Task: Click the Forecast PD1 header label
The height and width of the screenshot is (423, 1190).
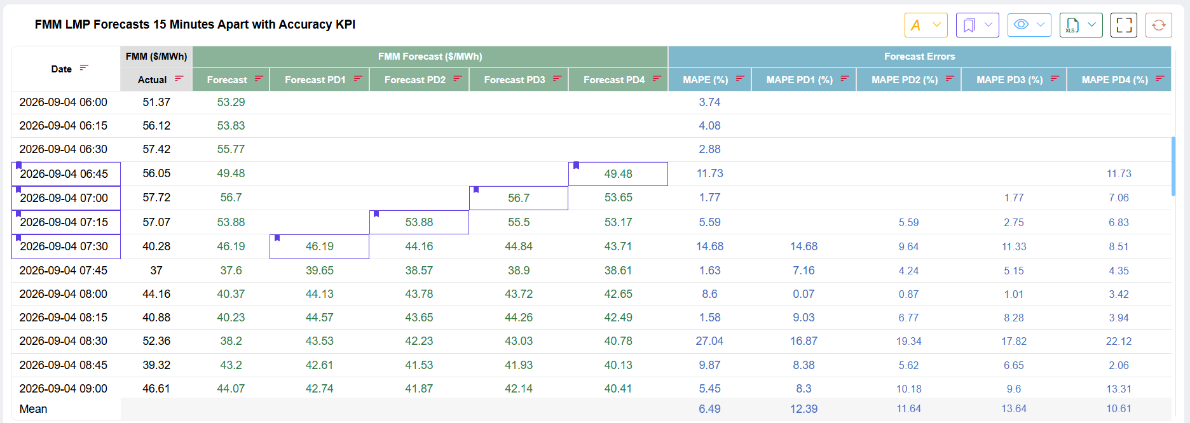Action: [315, 79]
